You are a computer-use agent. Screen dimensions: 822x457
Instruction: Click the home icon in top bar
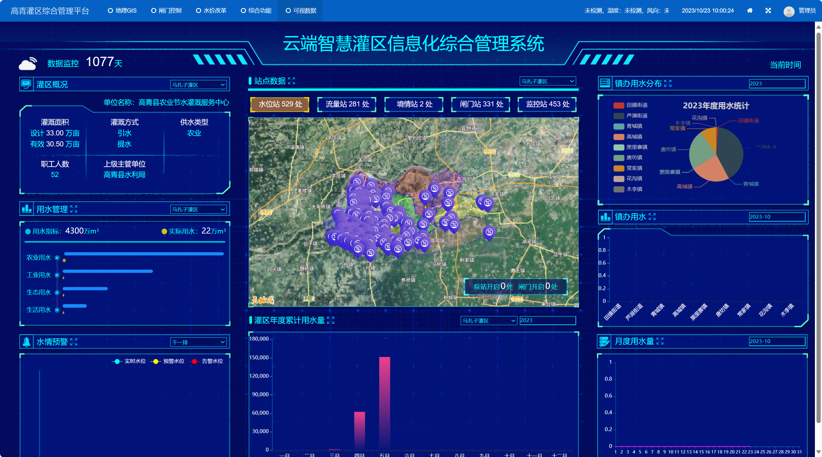click(x=750, y=11)
